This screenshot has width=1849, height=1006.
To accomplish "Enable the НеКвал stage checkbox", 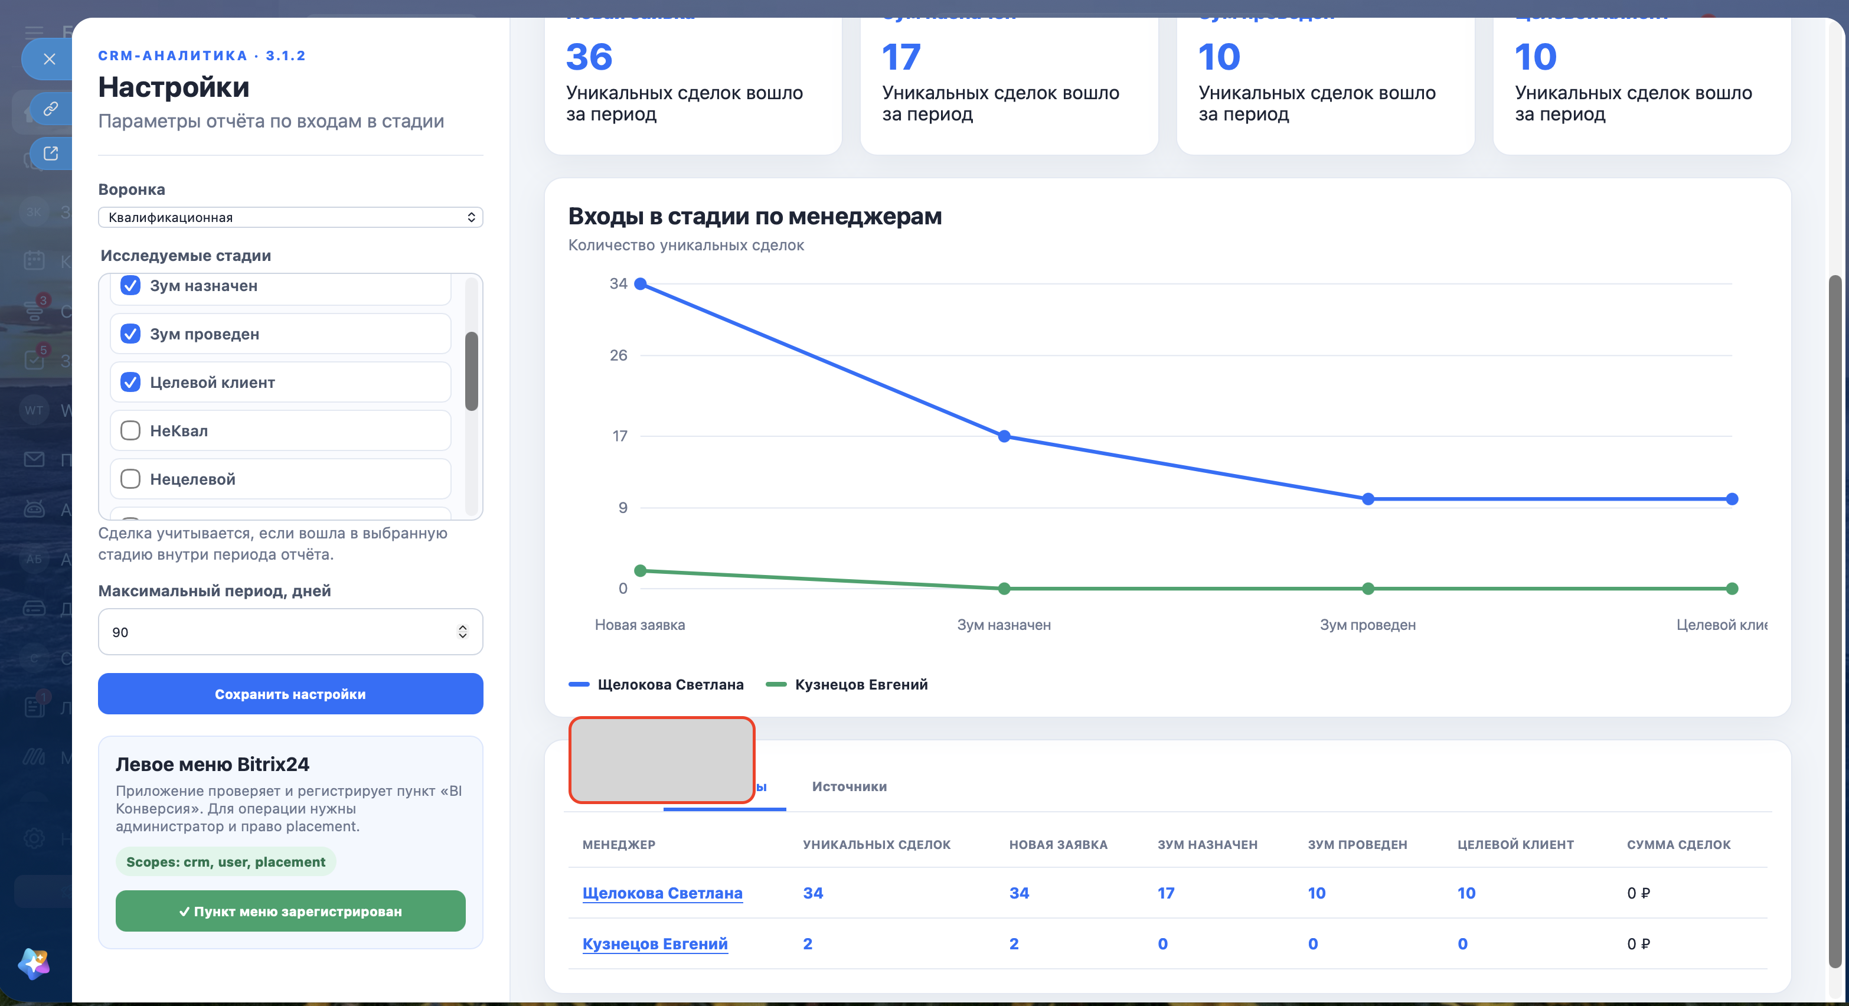I will point(130,430).
